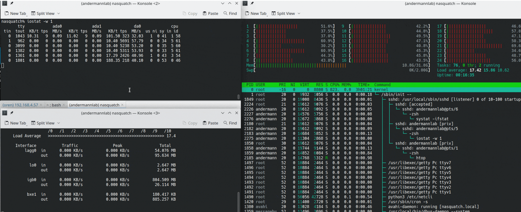521x212 pixels.
Task: Click Split View in the right Konsole toolbar
Action: coord(283,14)
